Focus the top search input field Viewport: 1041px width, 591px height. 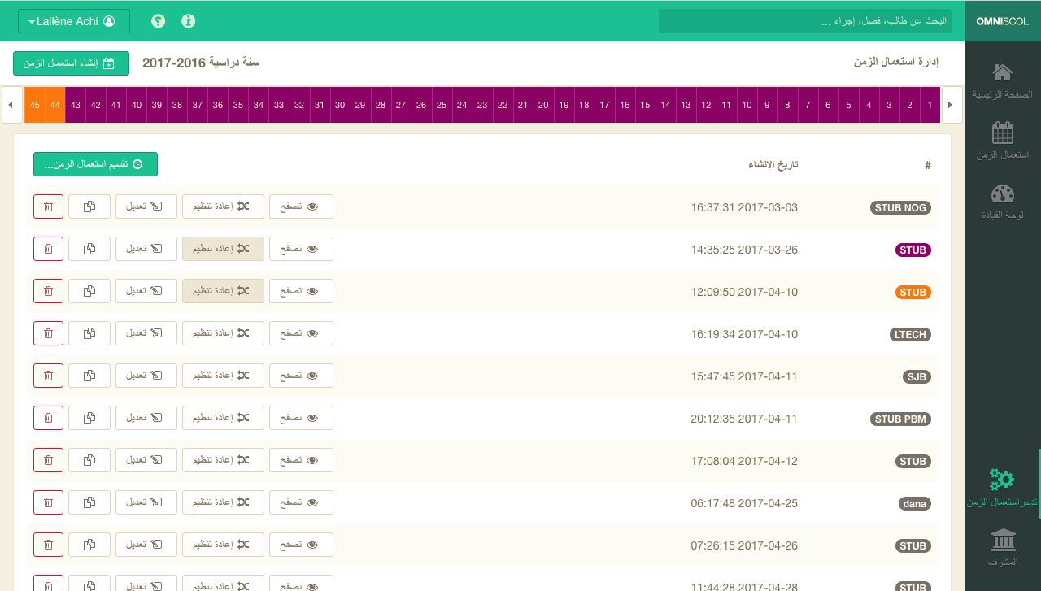pos(804,21)
